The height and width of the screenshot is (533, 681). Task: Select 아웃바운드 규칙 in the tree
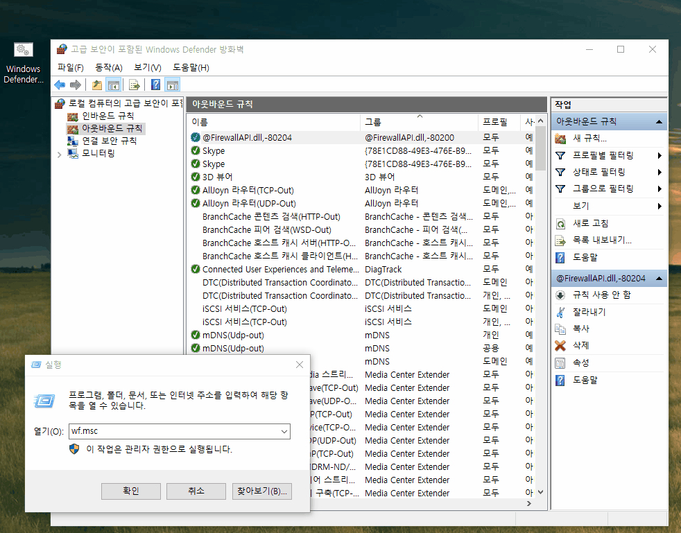[112, 128]
